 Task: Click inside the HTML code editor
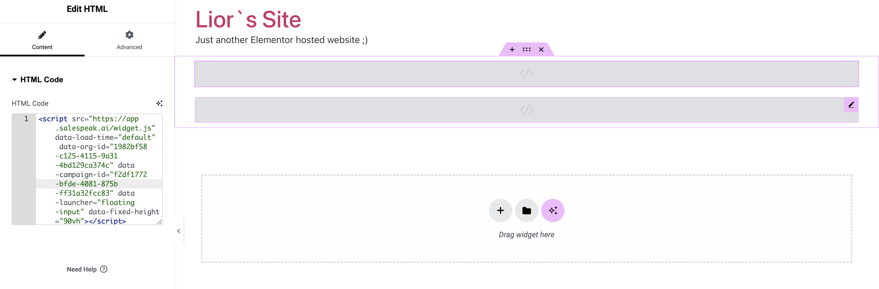pos(99,169)
